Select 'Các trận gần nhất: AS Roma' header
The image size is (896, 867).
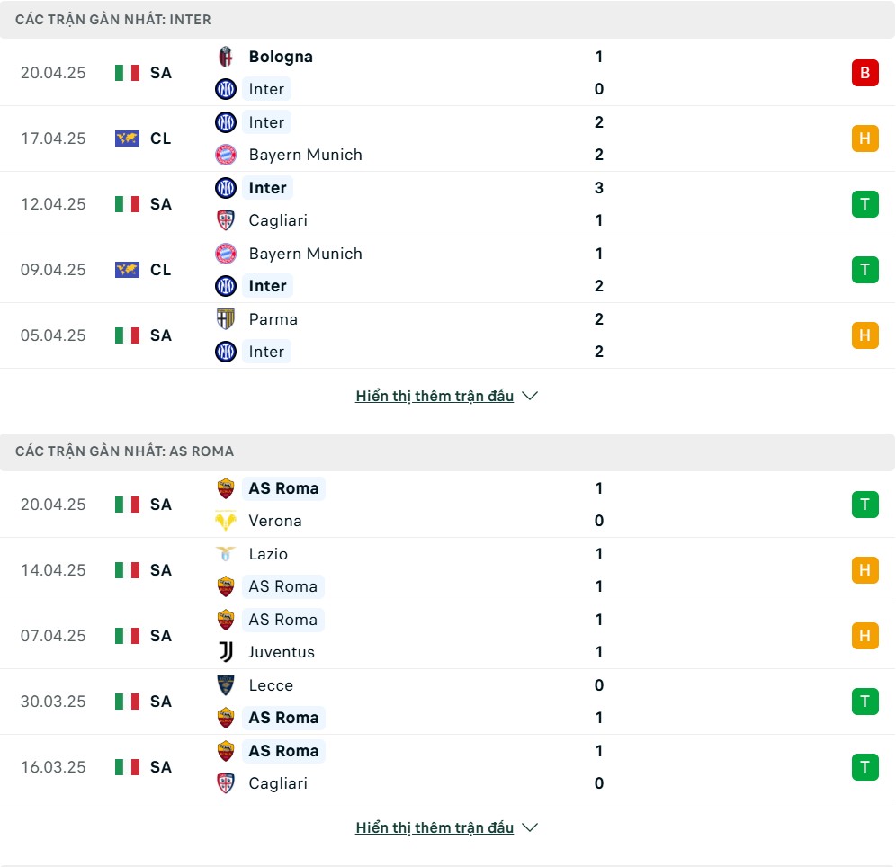[124, 451]
